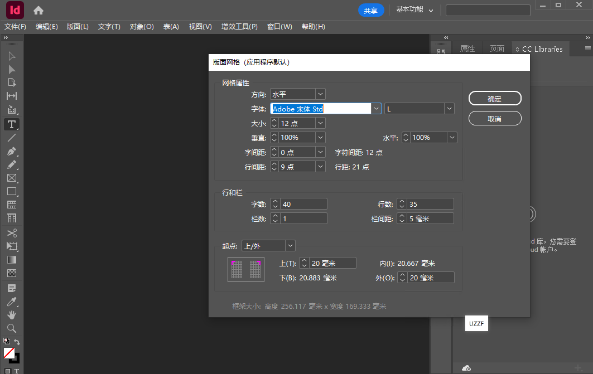Screen dimensions: 593x374
Task: Select the Zoom tool
Action: pos(12,328)
